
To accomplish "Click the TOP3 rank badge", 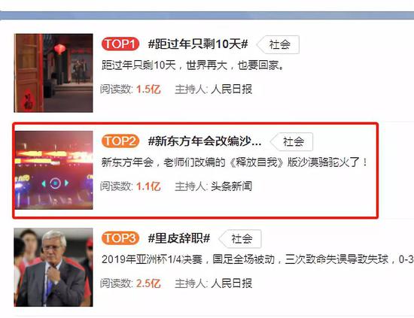I will pos(120,238).
